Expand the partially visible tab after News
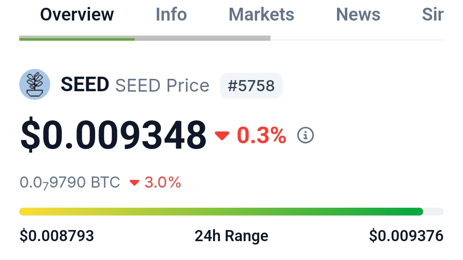Viewport: 463px width, 260px height. click(x=433, y=15)
